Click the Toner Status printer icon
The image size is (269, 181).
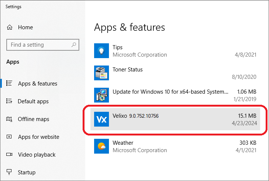click(102, 73)
